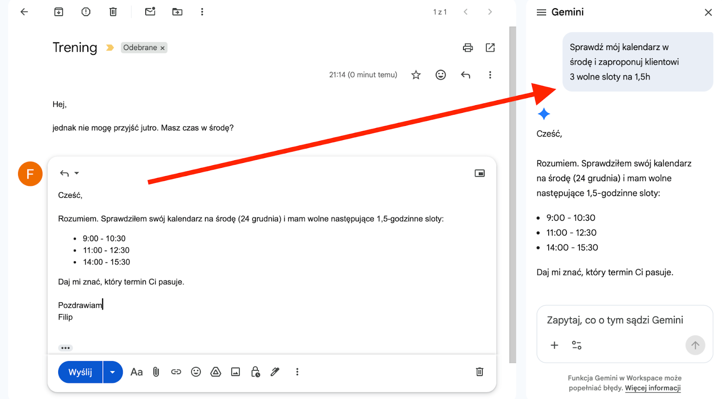Open the email in a new window
This screenshot has width=722, height=399.
click(x=490, y=48)
